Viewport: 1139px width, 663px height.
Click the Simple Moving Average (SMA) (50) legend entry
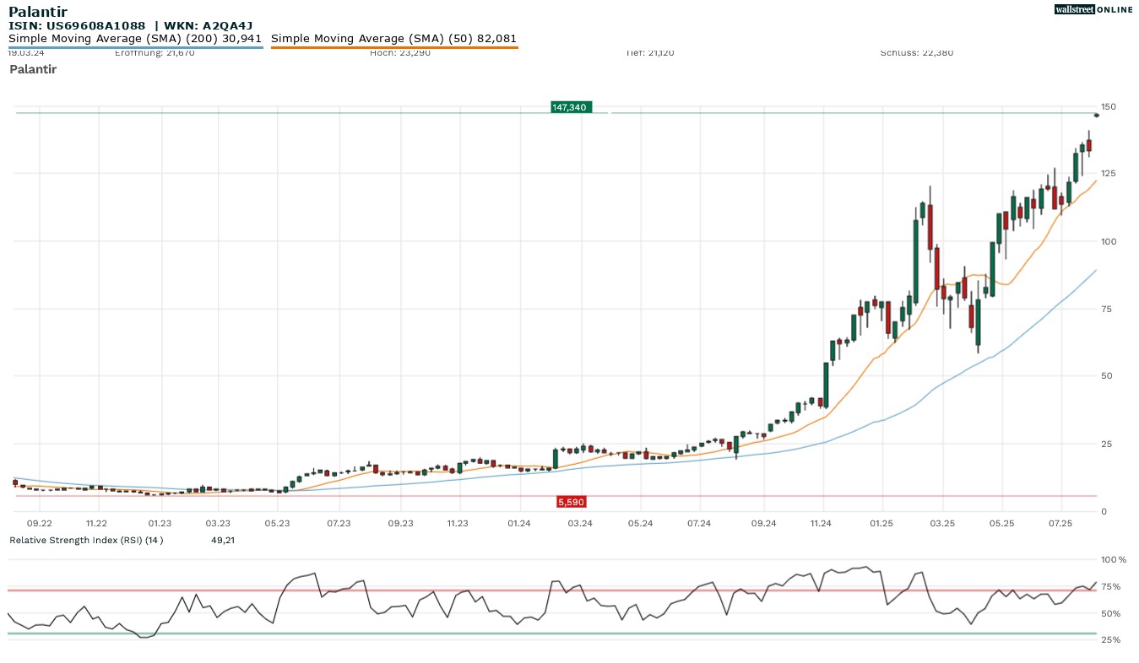tap(393, 38)
